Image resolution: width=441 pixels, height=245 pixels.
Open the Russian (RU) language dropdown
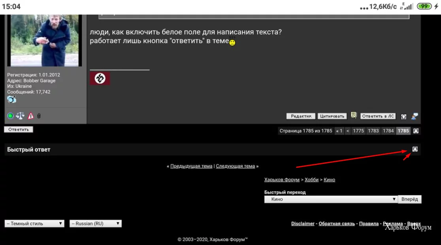(x=95, y=223)
